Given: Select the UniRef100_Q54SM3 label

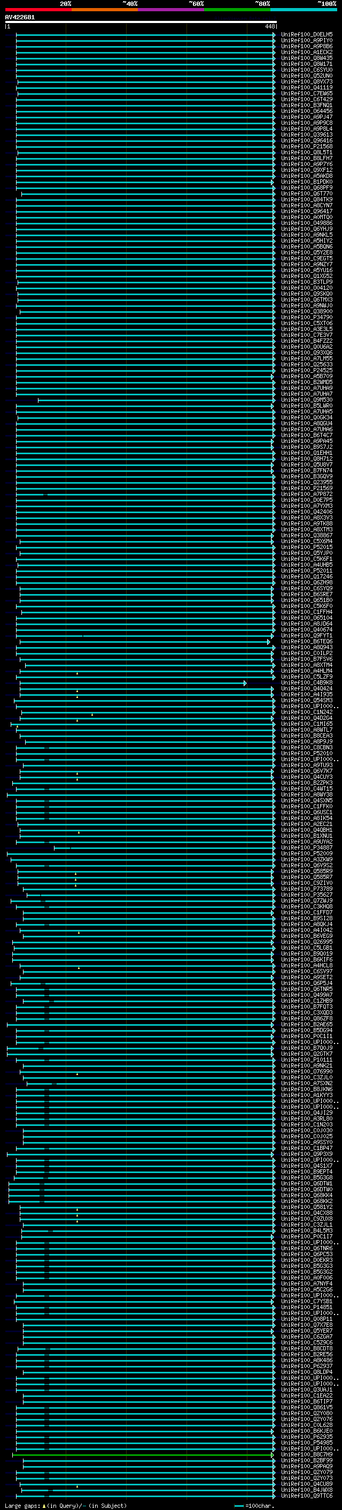Looking at the screenshot, I should [307, 701].
